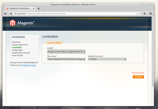The height and width of the screenshot is (109, 158).
Task: Open the Time Zone dropdown
Action: (x=66, y=59)
